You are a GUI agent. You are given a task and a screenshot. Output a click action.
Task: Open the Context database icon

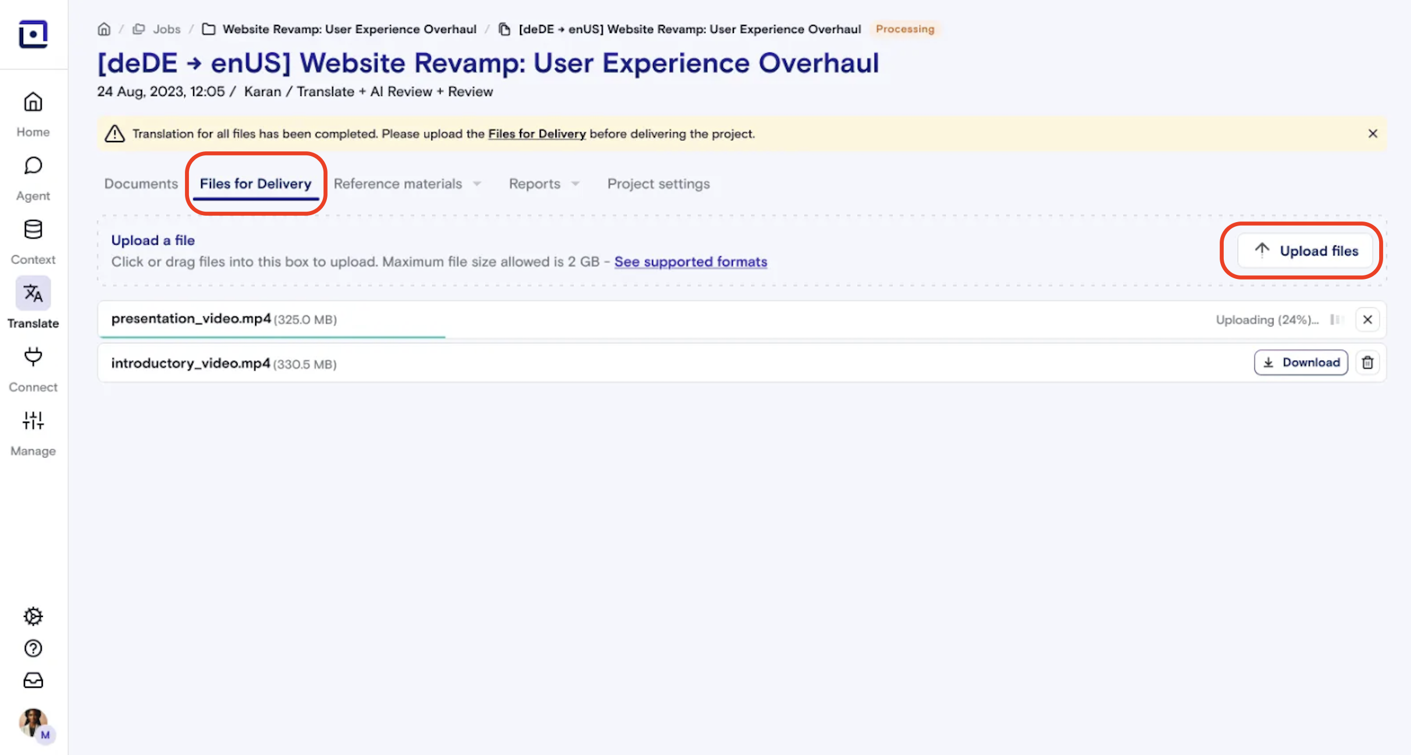[33, 230]
